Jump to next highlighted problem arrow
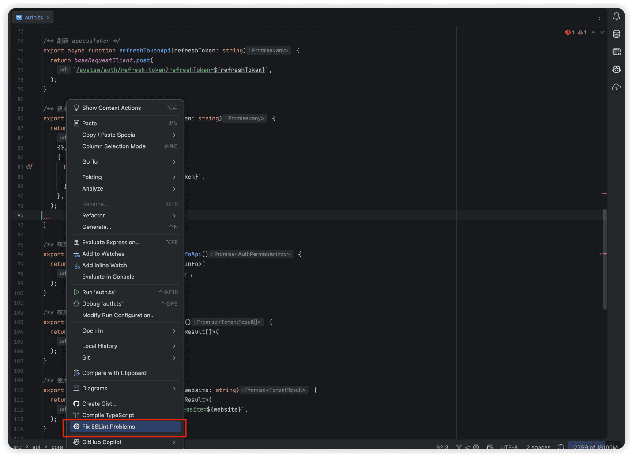 pos(602,32)
